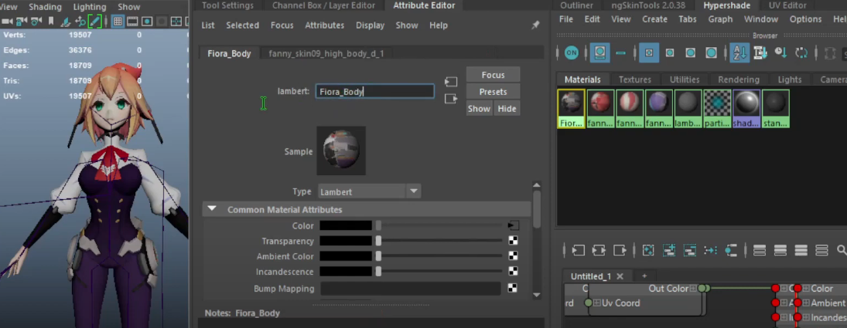Click Transparency map checker button
This screenshot has width=847, height=328.
(x=513, y=242)
